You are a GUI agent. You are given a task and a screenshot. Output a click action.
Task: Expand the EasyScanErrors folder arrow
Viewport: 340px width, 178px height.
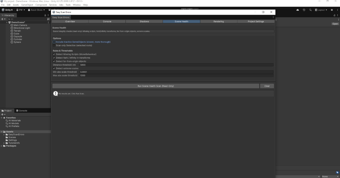click(4, 134)
